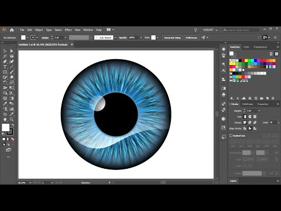Select the Selection tool (black arrow)

[x=5, y=51]
